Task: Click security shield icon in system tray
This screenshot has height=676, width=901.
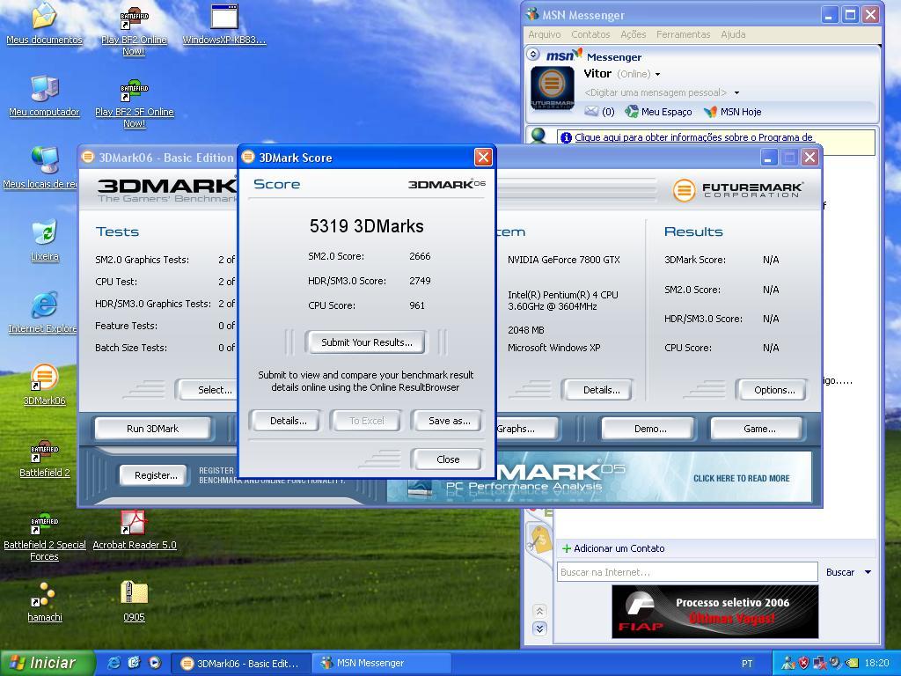Action: pos(803,664)
